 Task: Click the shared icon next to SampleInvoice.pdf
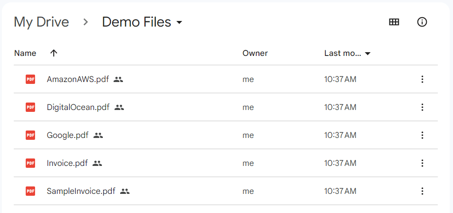[x=125, y=191]
